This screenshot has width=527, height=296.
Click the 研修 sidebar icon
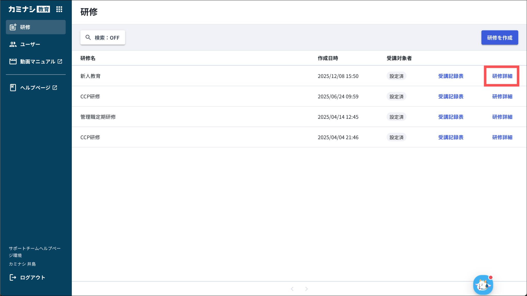coord(13,27)
